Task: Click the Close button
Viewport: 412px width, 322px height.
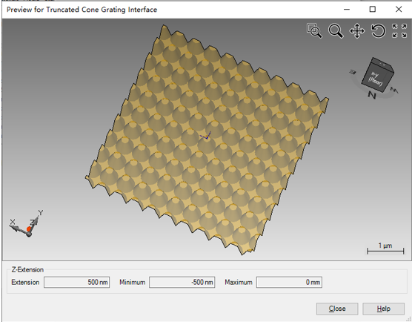Action: [337, 309]
